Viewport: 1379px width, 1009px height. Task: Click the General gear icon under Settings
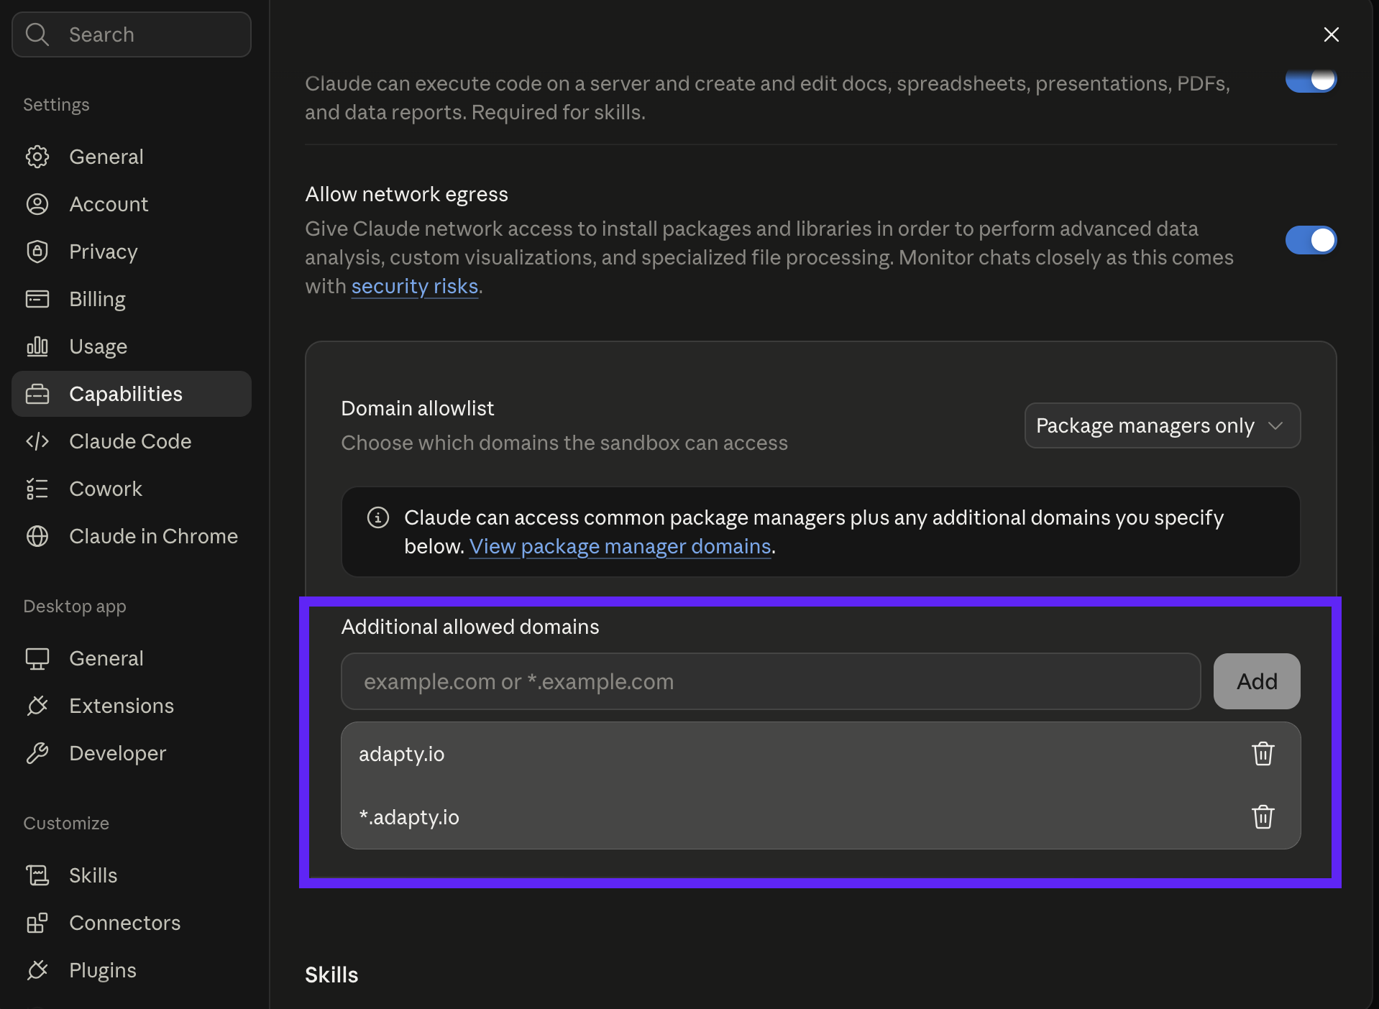(x=37, y=157)
